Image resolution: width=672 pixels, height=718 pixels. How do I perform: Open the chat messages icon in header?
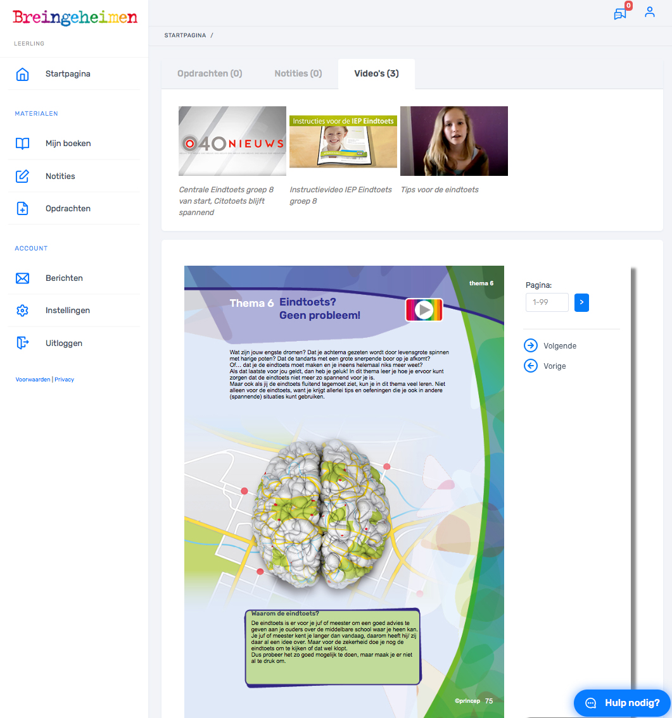pos(620,13)
